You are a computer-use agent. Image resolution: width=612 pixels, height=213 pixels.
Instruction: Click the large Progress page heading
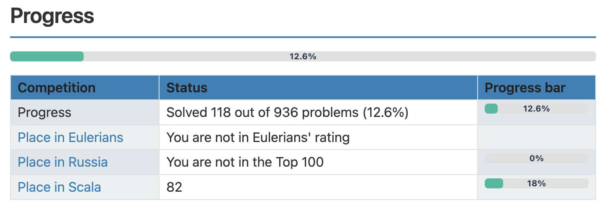click(x=52, y=16)
